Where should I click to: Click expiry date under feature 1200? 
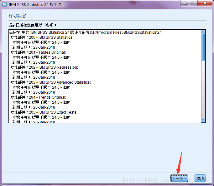pos(34,47)
